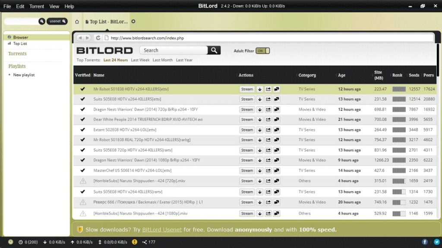Viewport: 442px width, 248px height.
Task: Open Extant S02E08 HDTV x264-LOL[ettv] torrent name
Action: point(125,130)
